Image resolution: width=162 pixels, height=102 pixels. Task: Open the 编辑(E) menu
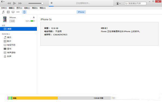pyautogui.click(x=12, y=8)
